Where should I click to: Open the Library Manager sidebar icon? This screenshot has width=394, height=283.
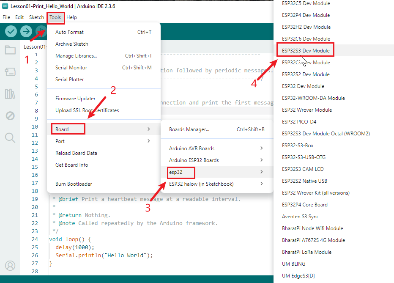point(10,94)
